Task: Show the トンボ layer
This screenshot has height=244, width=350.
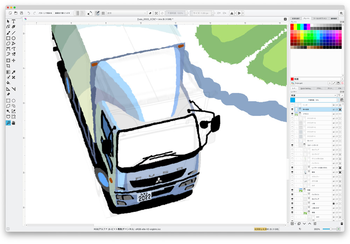Action: [x=292, y=105]
